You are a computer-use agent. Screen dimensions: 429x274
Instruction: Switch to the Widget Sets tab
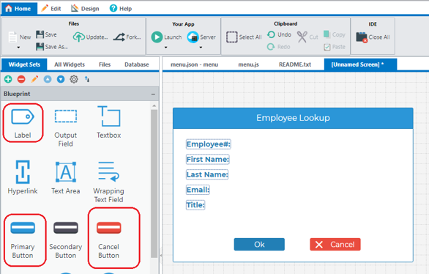(x=24, y=64)
